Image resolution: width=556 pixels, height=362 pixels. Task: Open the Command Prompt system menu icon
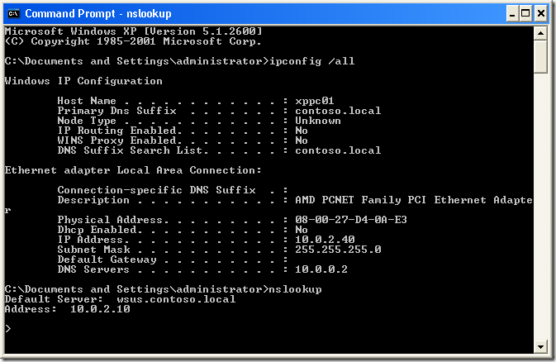12,13
